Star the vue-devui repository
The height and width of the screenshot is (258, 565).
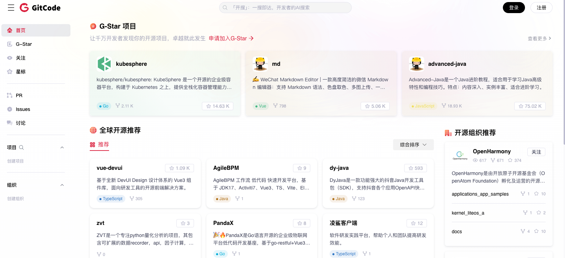179,168
